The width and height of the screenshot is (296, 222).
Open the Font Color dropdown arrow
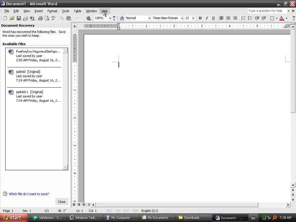pyautogui.click(x=286, y=18)
